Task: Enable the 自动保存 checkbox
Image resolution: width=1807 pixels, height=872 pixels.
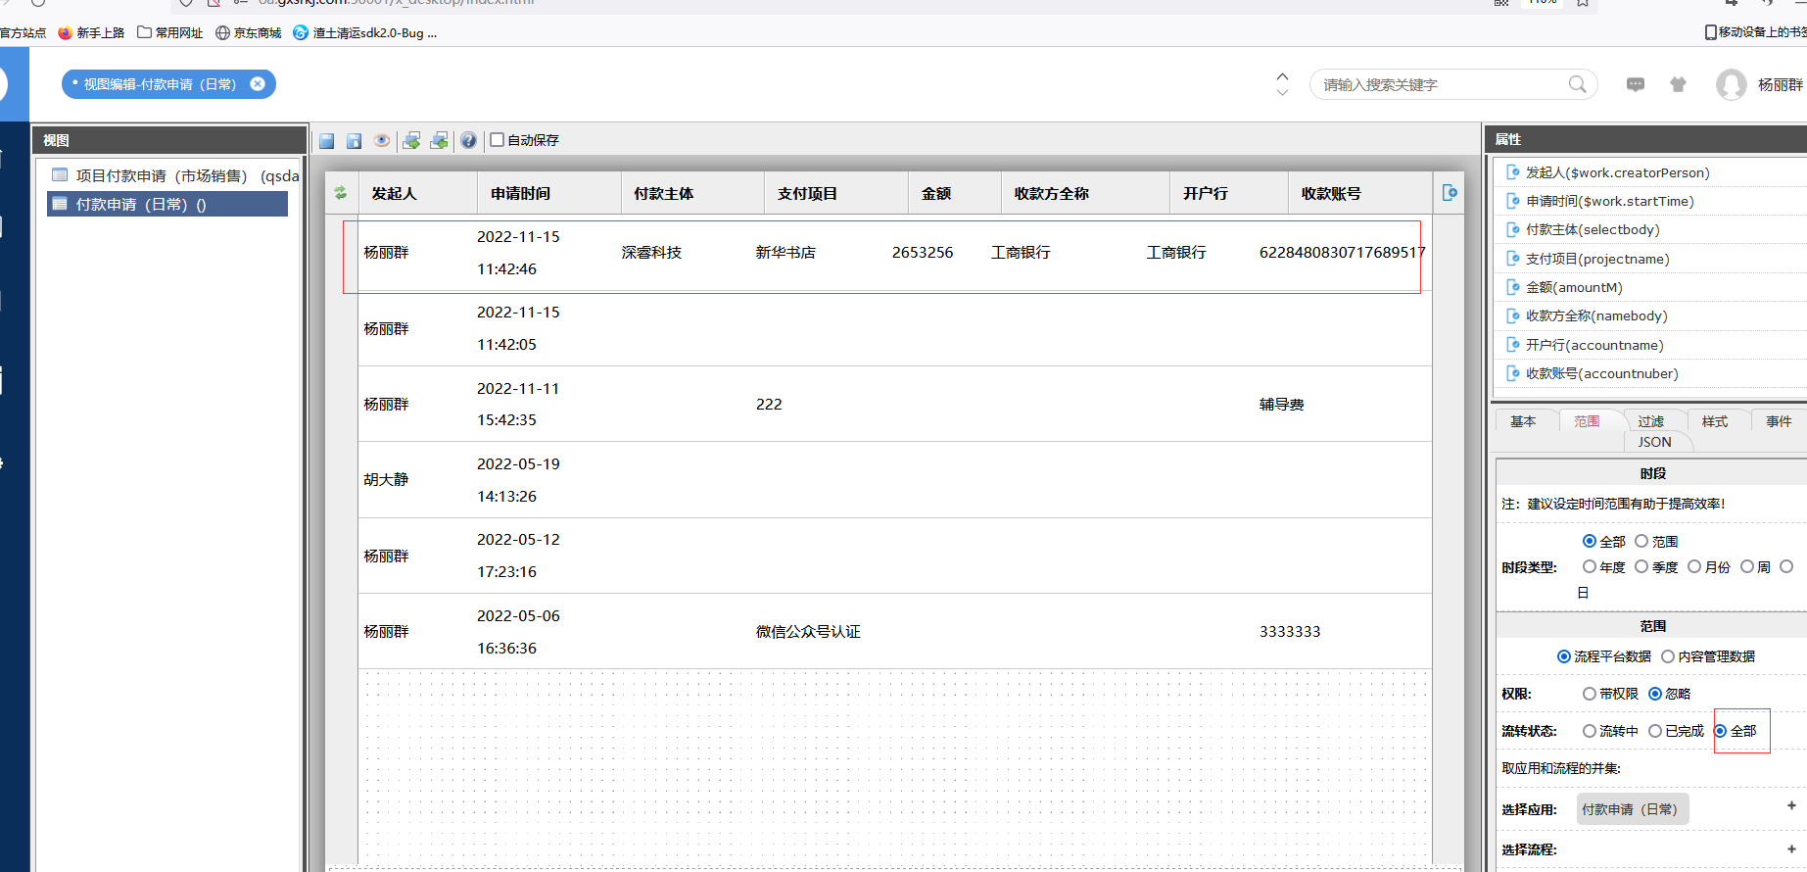Action: [x=498, y=140]
